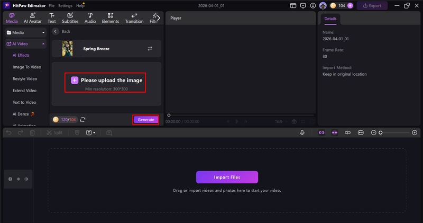Select AI Effects in sidebar
Screen dimensions: 423x223
[21, 55]
